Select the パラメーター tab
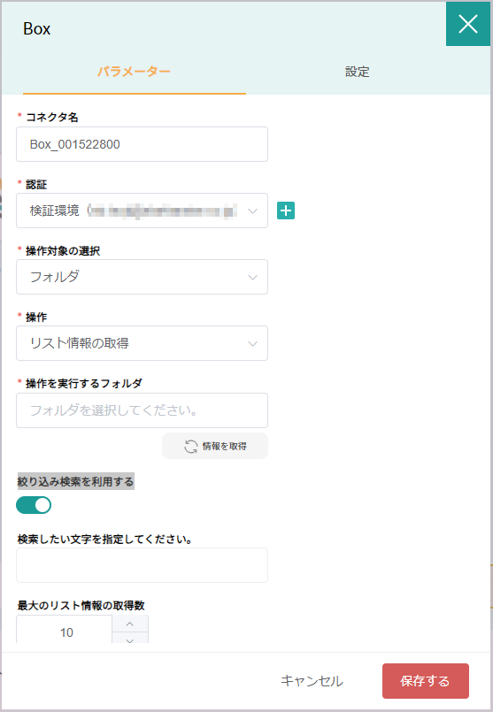 tap(134, 72)
